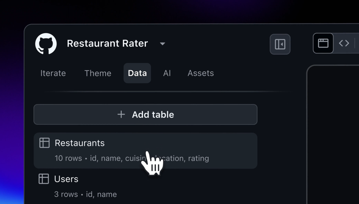This screenshot has height=204, width=359.
Task: Click the Restaurant Rater project name
Action: pos(107,43)
